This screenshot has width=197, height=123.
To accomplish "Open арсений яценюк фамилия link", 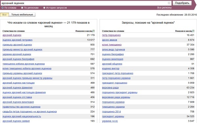I will pos(17,88).
